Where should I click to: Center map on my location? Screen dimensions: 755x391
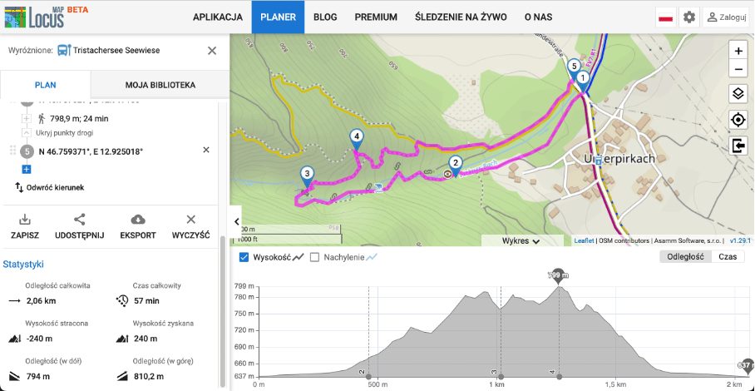(738, 120)
